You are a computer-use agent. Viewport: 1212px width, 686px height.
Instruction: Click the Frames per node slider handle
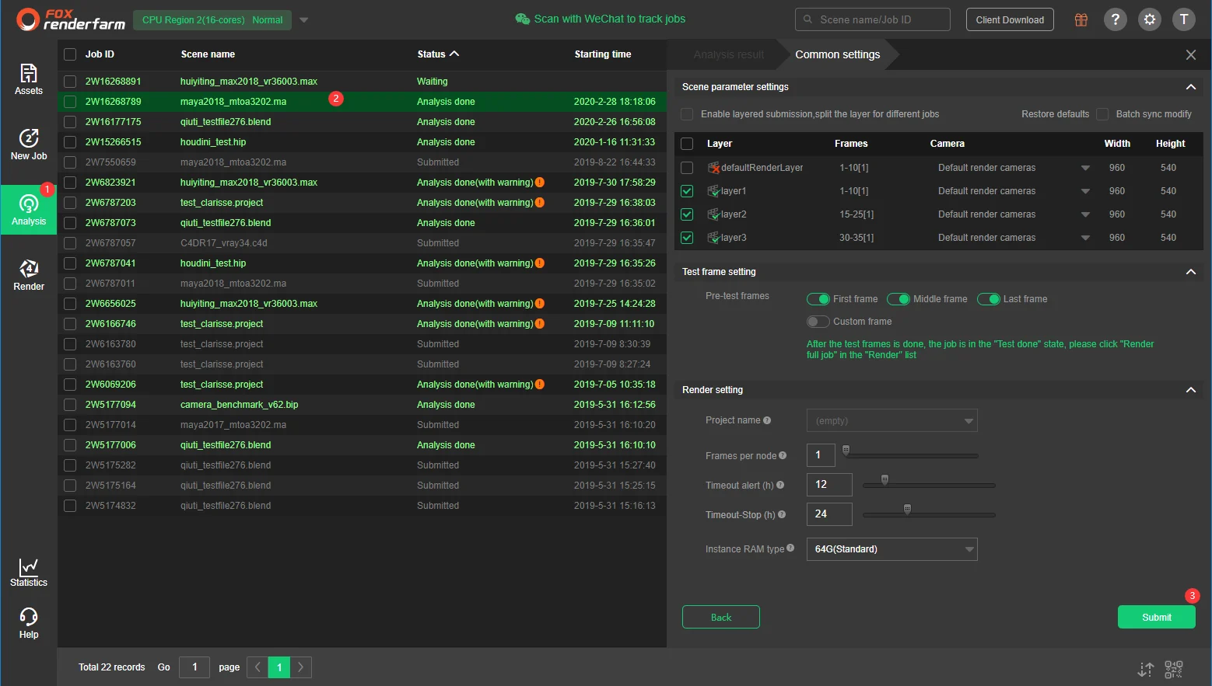click(846, 450)
